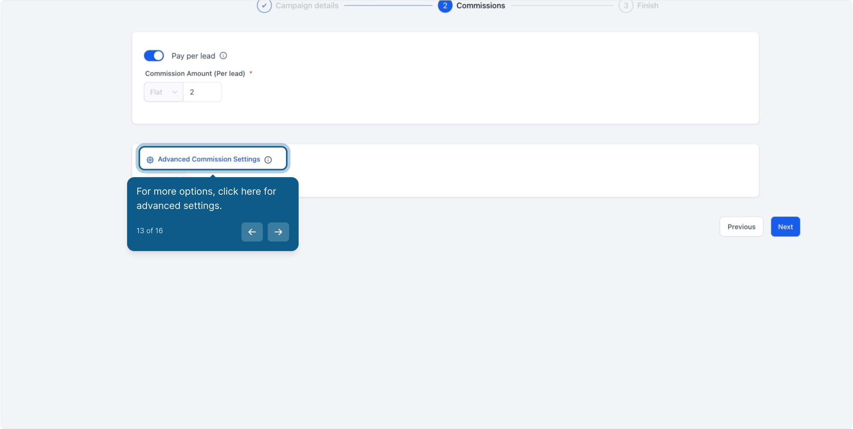Toggle the Pay per lead switch
Image resolution: width=853 pixels, height=429 pixels.
point(154,56)
